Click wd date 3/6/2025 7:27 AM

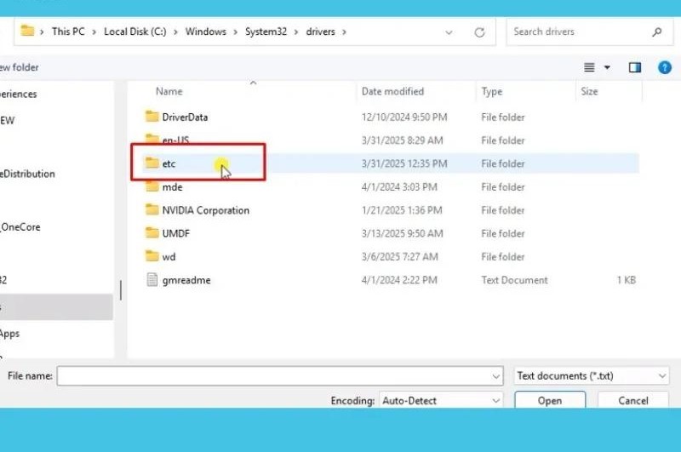tap(399, 256)
